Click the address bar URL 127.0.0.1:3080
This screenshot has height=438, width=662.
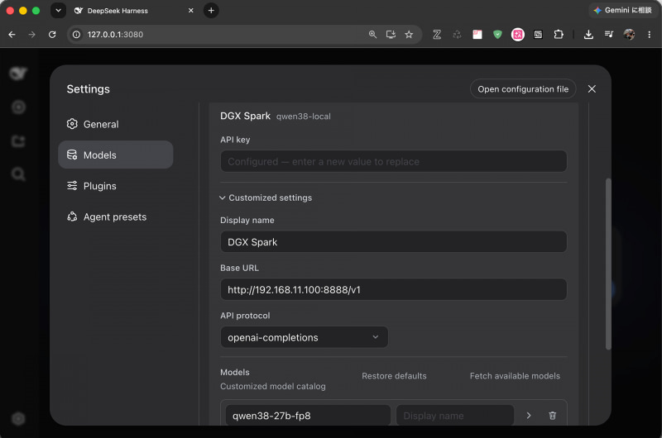pyautogui.click(x=115, y=35)
